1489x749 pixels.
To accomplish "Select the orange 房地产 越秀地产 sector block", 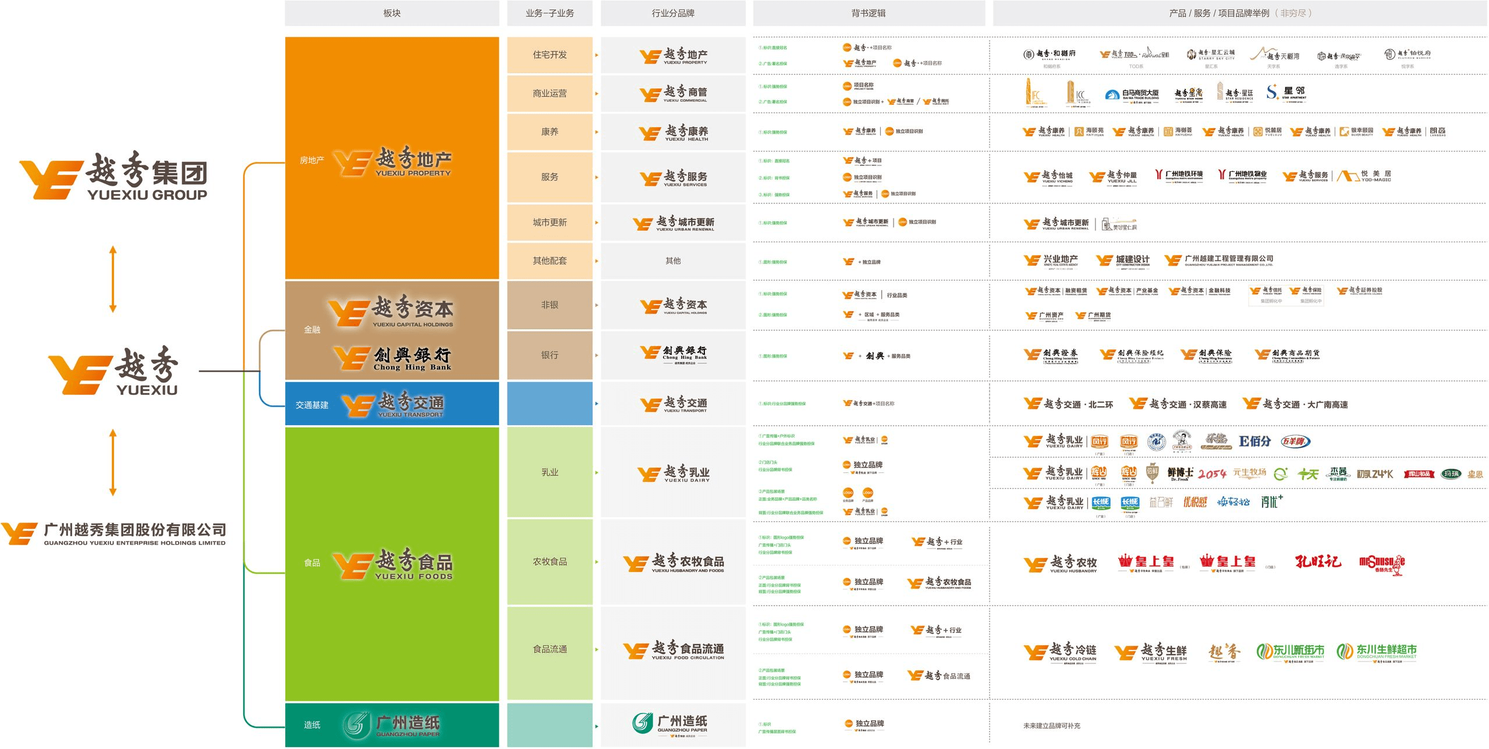I will click(392, 158).
